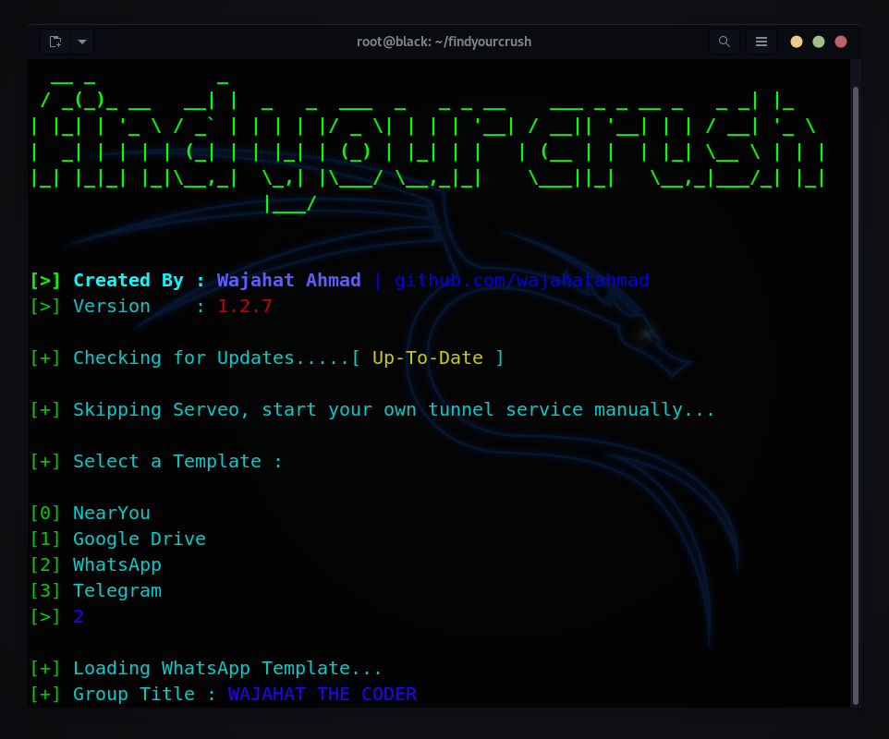Click the version number 1.2.7
The width and height of the screenshot is (889, 739).
(244, 306)
